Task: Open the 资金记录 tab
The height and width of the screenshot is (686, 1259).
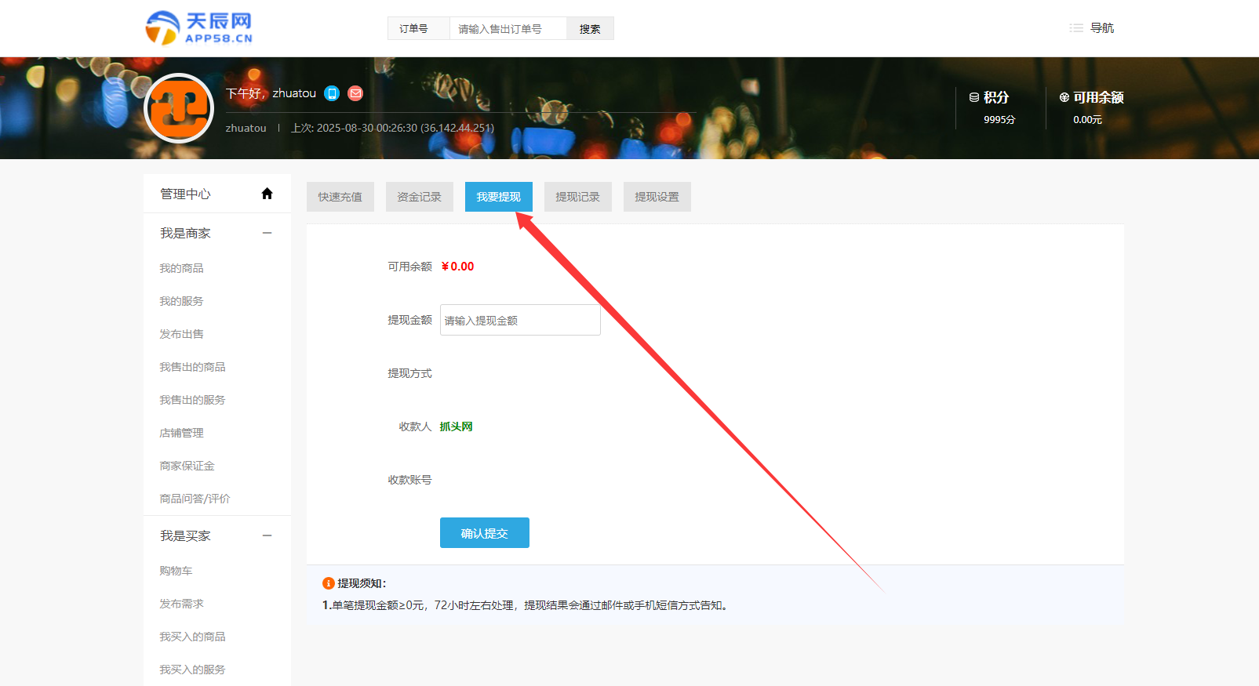Action: click(x=419, y=197)
